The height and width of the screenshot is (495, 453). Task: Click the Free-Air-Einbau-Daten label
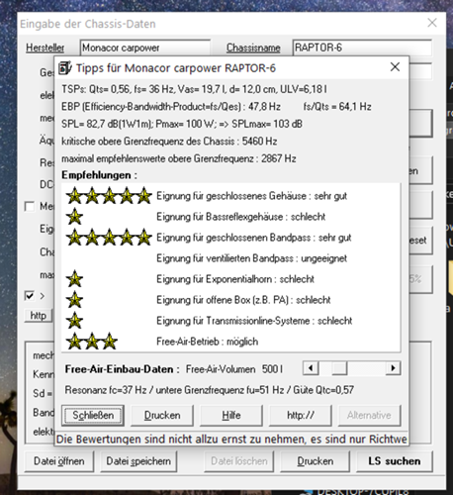point(122,369)
